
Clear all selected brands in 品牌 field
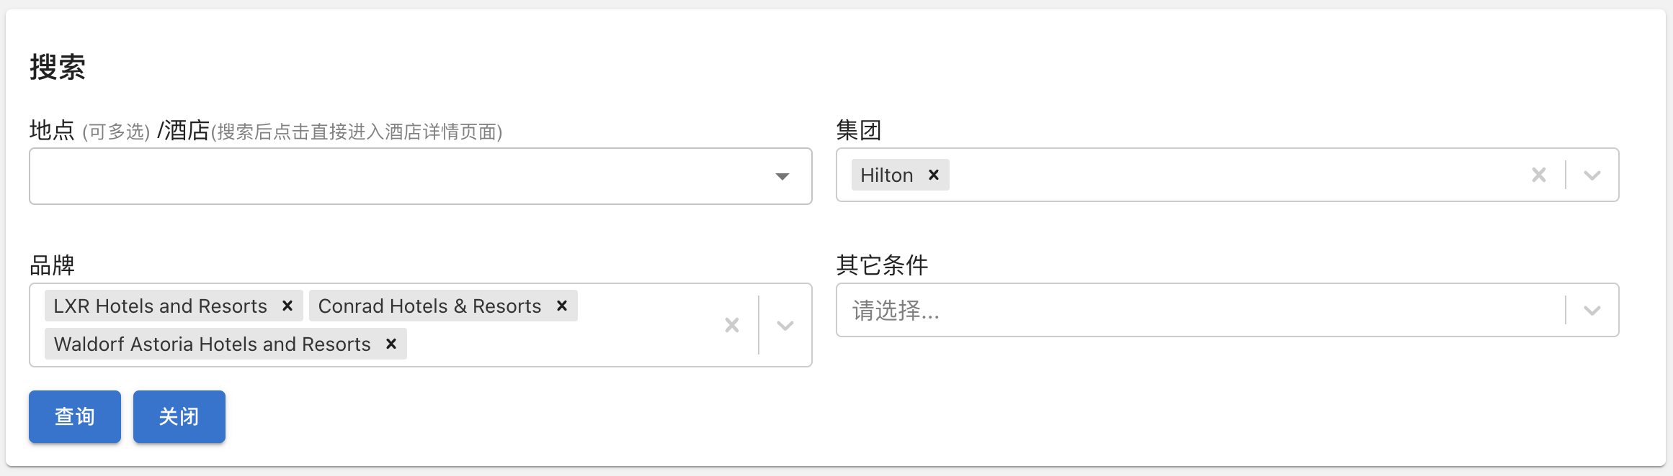[732, 325]
